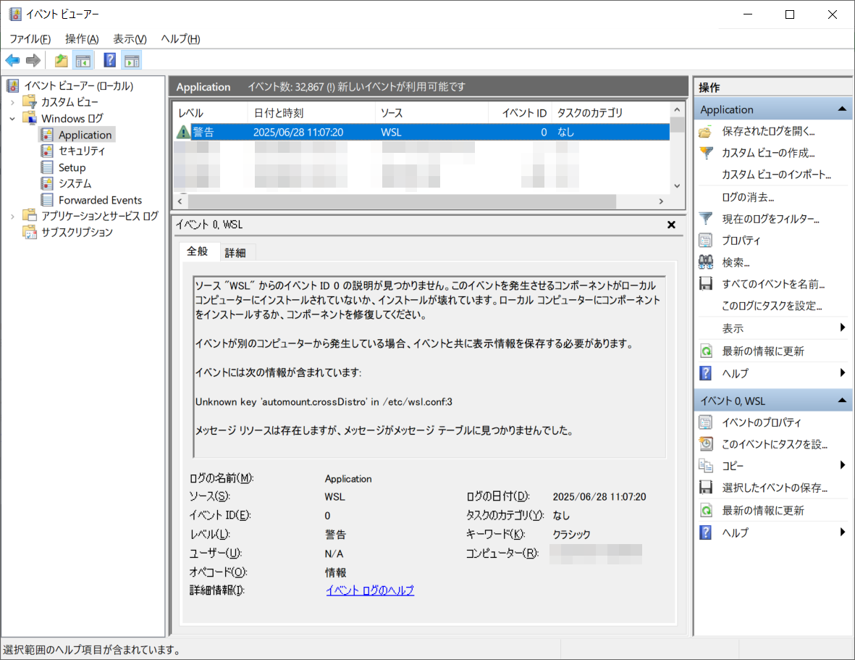Click the event list horizontal scrollbar
The width and height of the screenshot is (855, 660).
tap(420, 201)
